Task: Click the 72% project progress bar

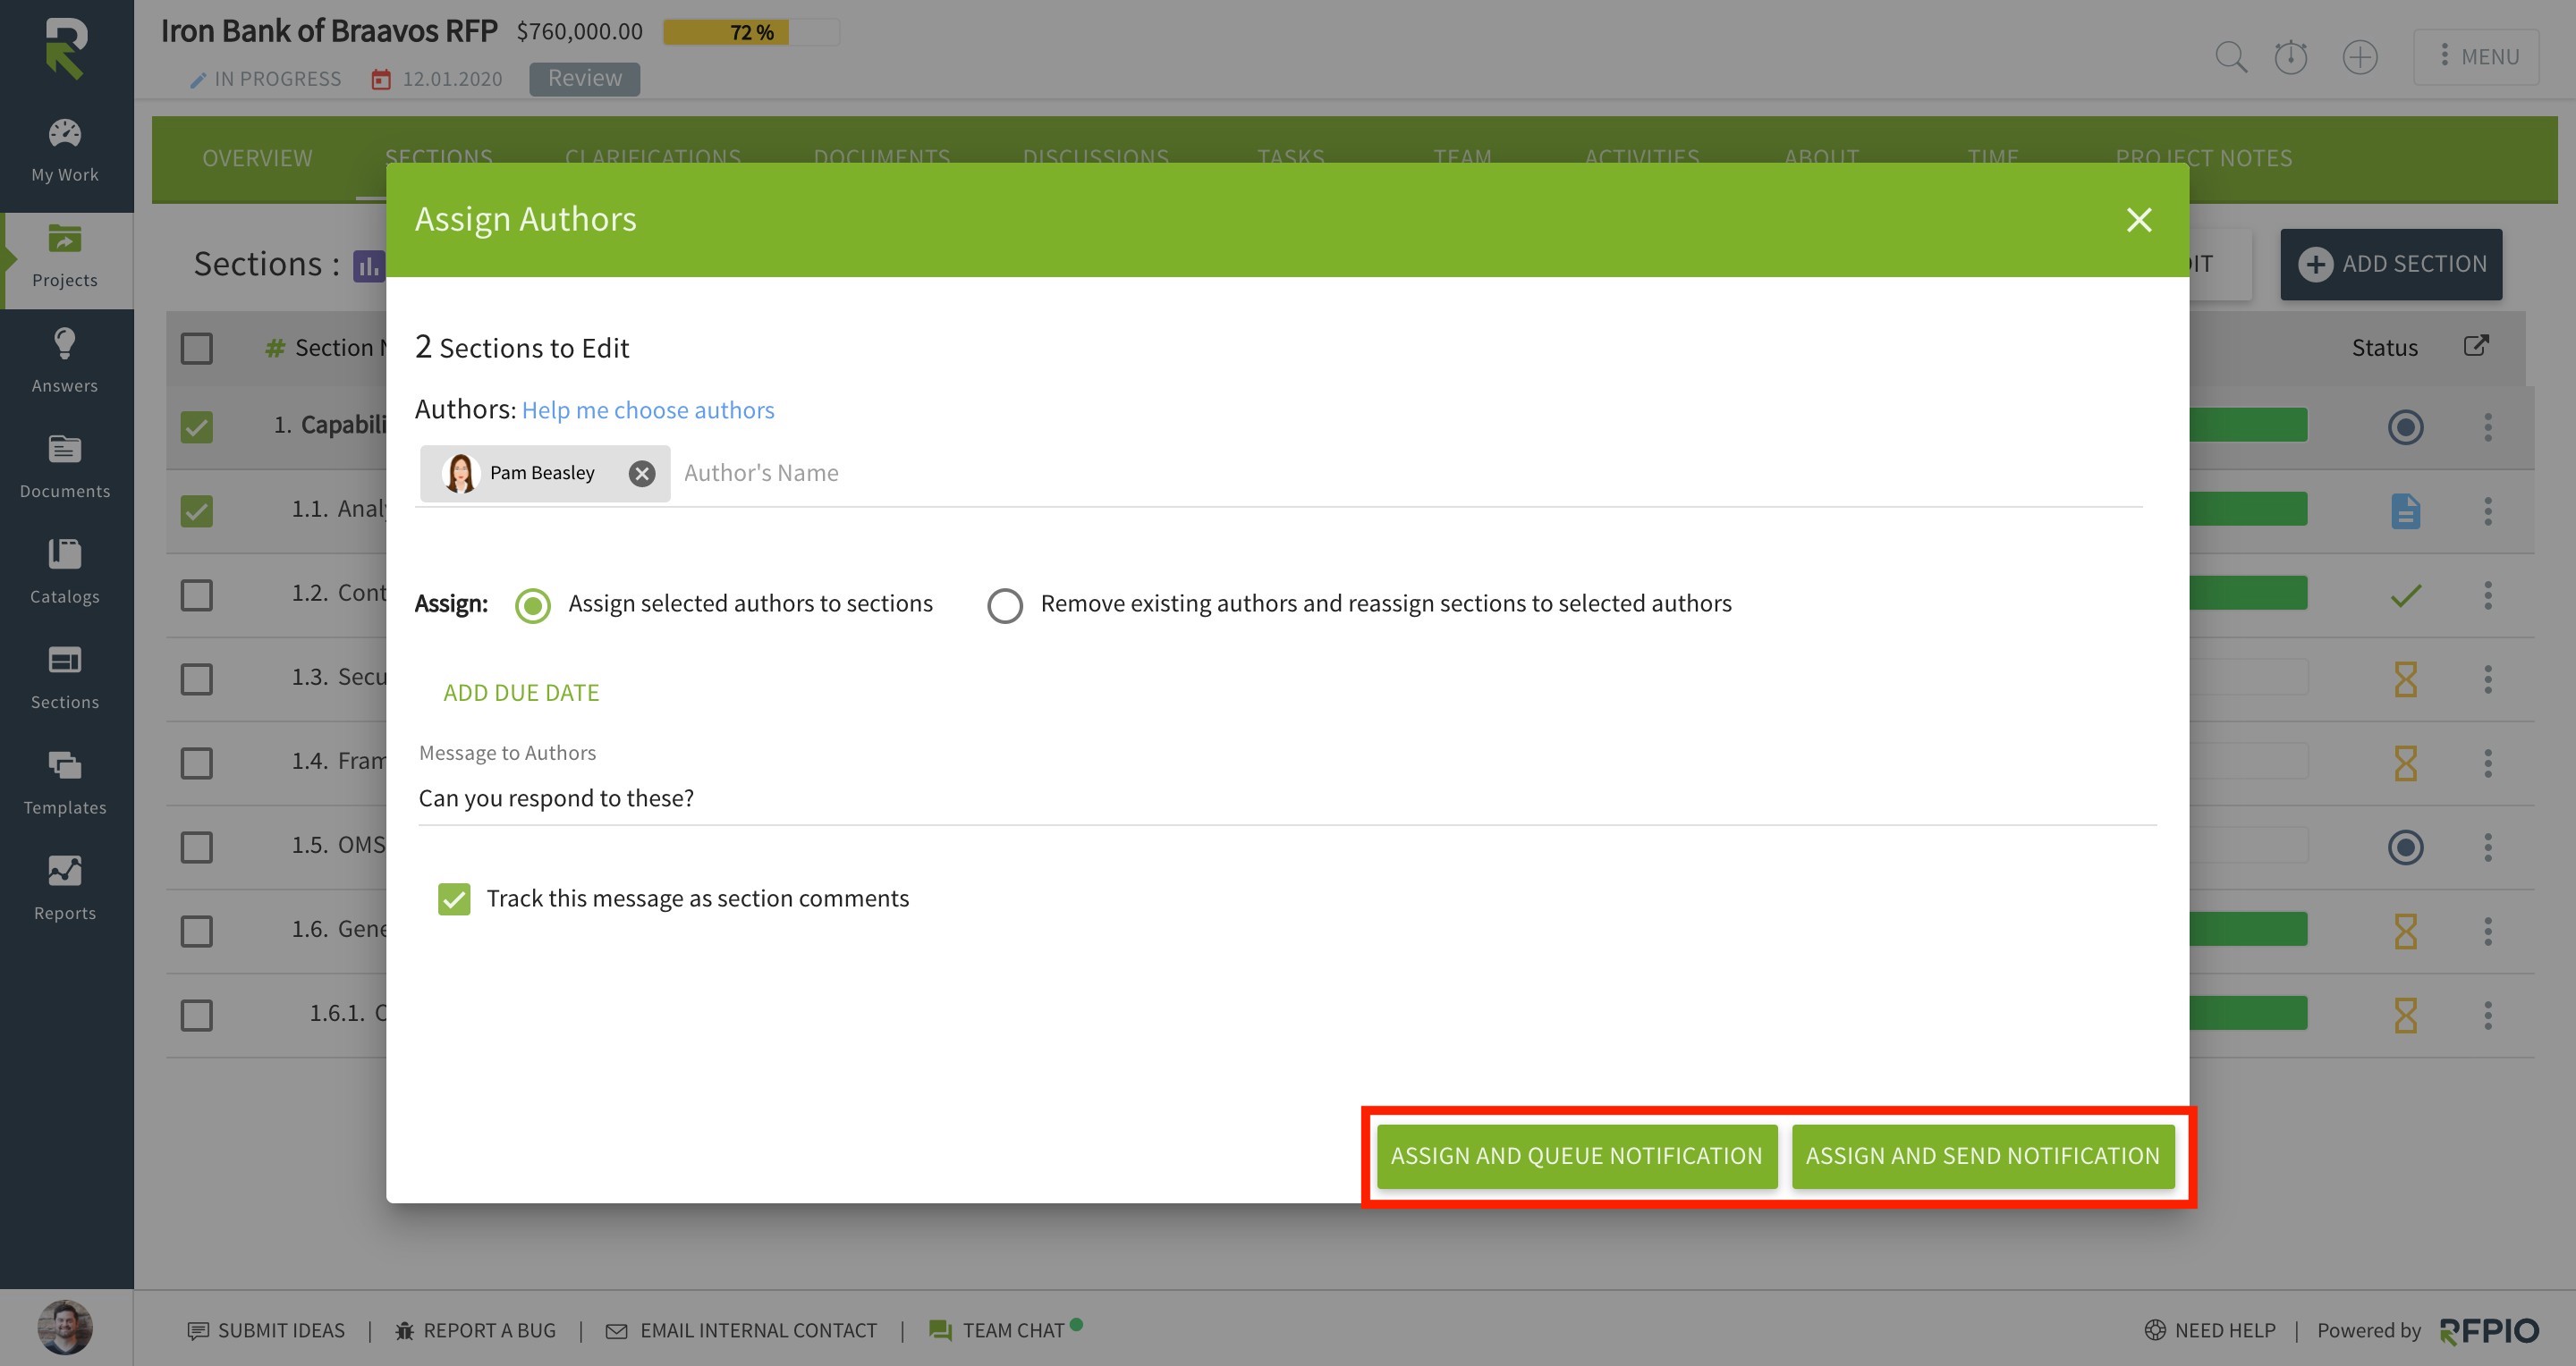Action: [x=751, y=33]
